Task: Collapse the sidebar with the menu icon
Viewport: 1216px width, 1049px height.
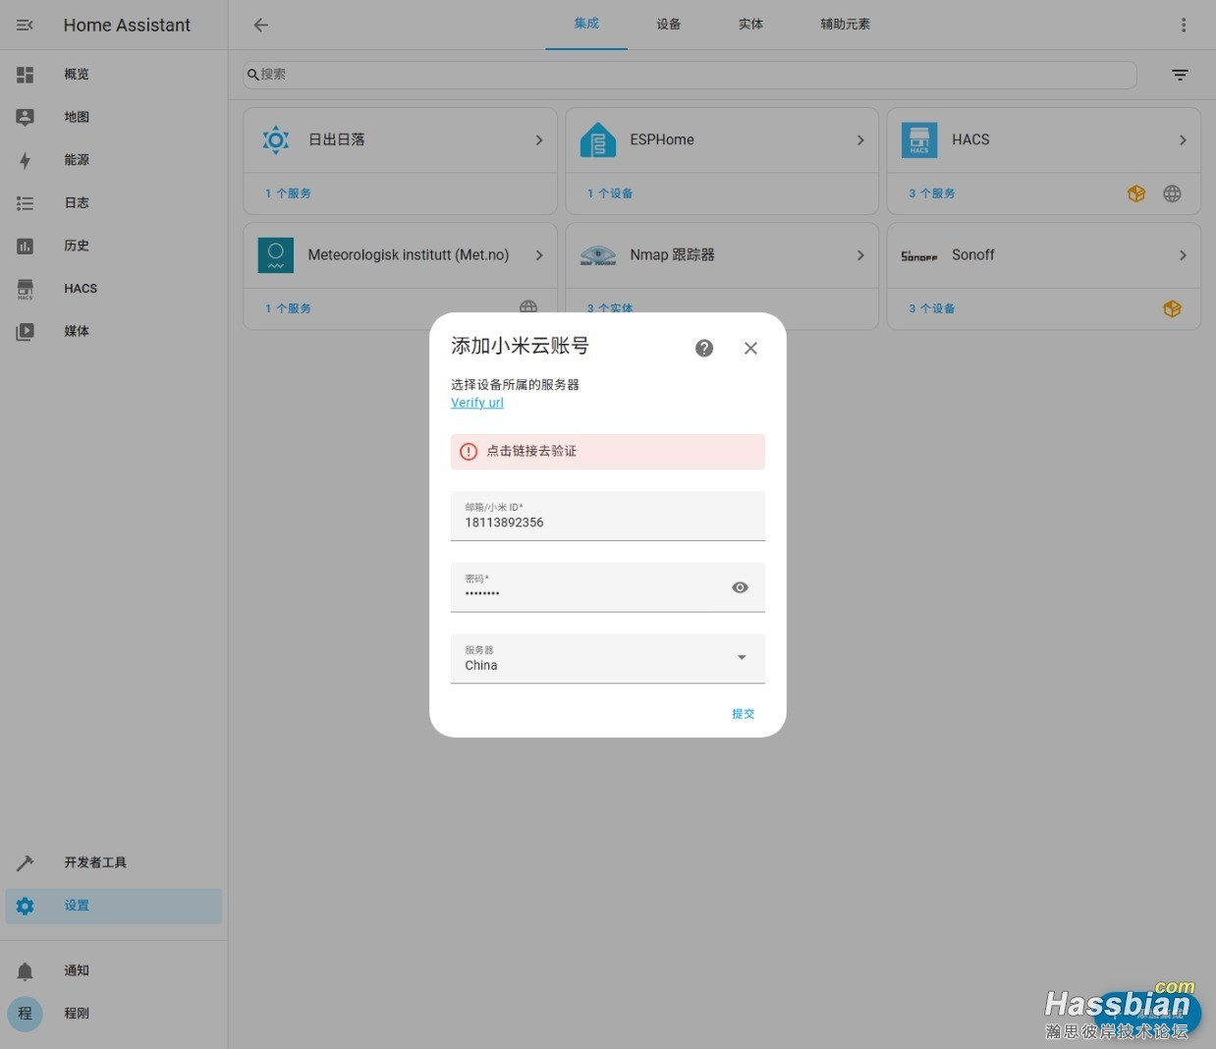Action: tap(26, 26)
